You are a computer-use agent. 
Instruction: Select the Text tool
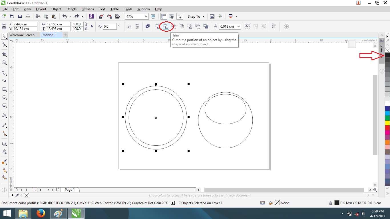[x=5, y=115]
